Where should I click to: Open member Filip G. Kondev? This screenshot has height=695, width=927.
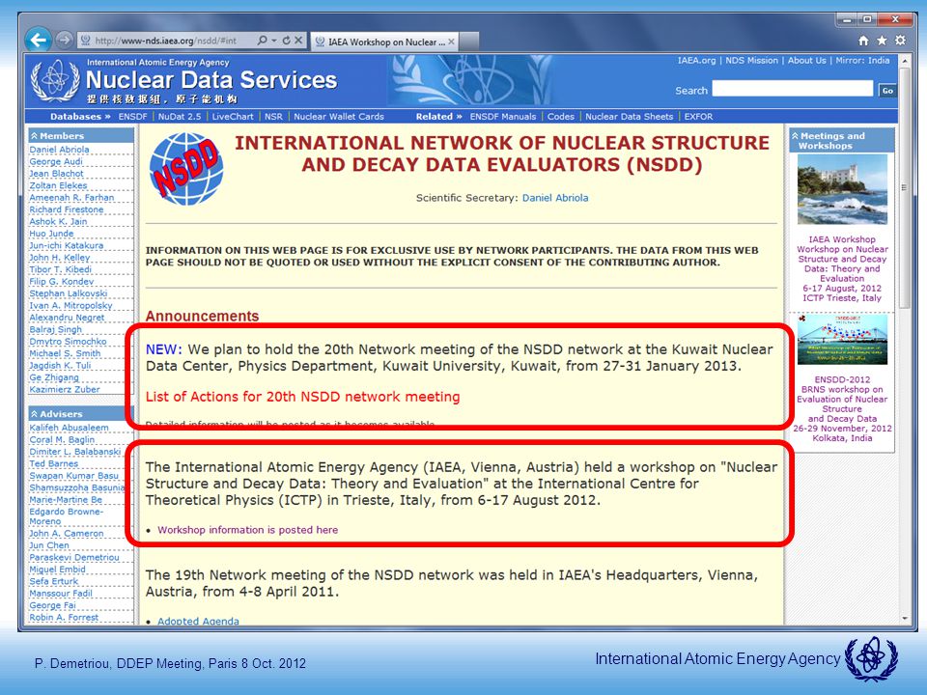click(x=62, y=281)
